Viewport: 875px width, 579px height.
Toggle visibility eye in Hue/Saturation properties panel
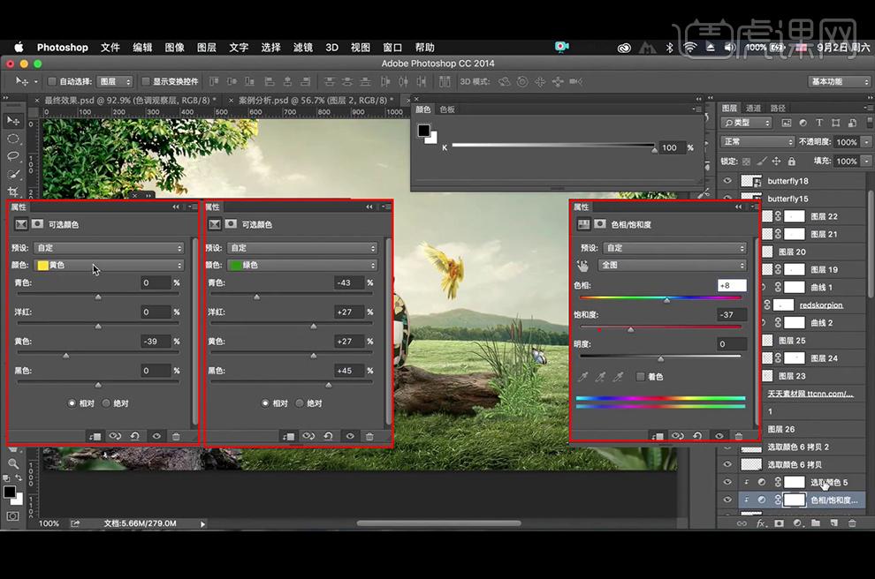[x=719, y=436]
